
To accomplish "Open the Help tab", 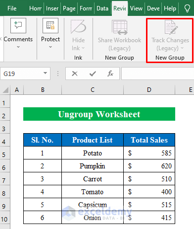I will click(170, 8).
